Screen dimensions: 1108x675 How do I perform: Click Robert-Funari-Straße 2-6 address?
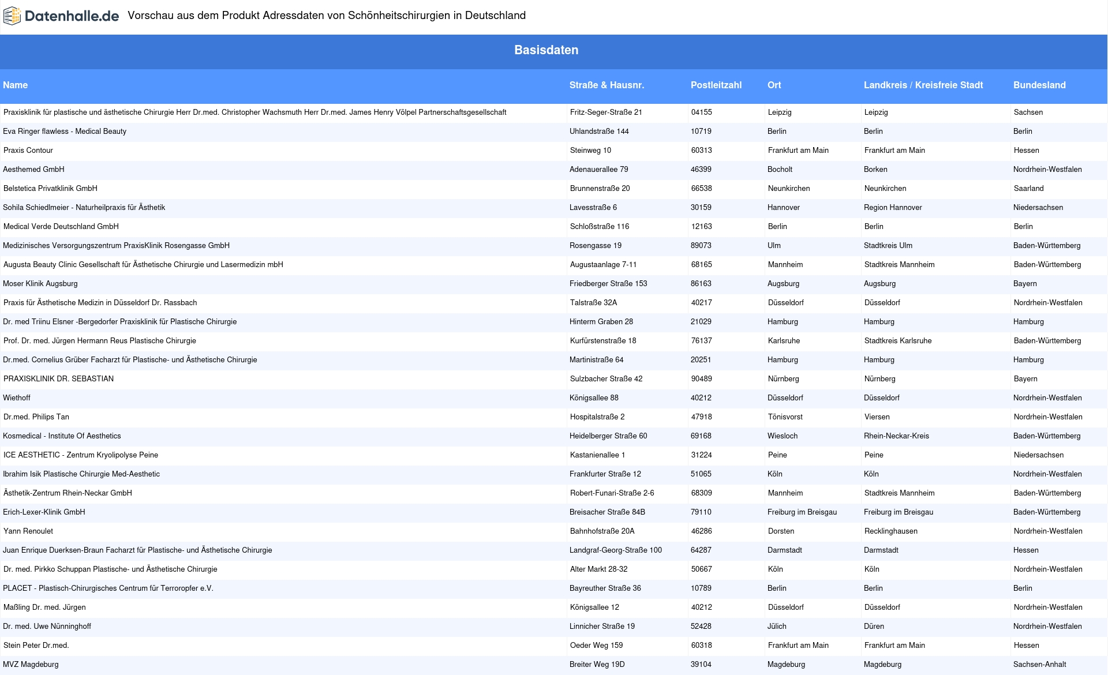pyautogui.click(x=612, y=493)
